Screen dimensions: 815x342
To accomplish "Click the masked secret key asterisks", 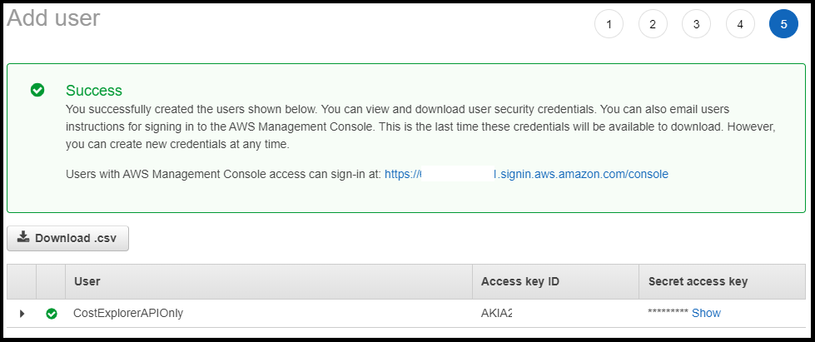I will (668, 313).
